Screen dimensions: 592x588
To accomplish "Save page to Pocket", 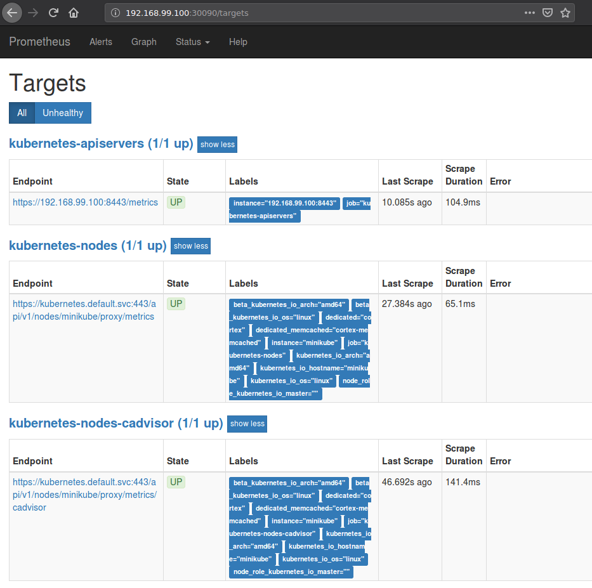I will click(x=548, y=13).
